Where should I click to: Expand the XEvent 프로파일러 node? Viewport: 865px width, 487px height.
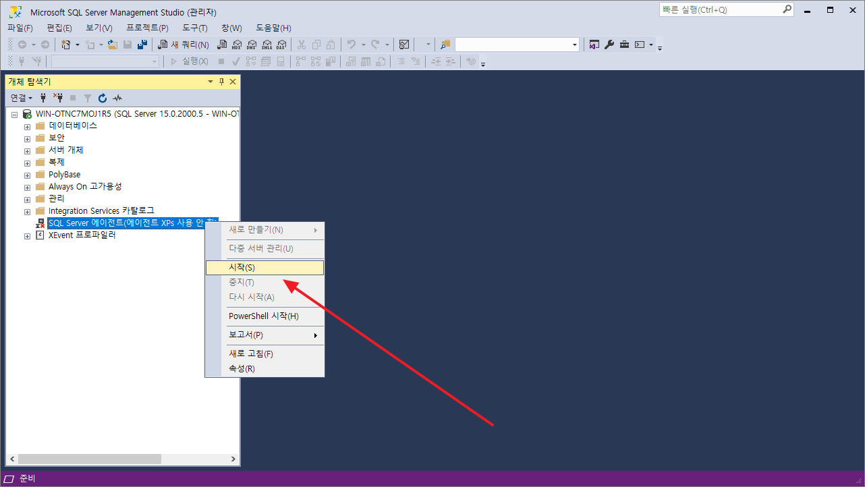click(x=28, y=236)
